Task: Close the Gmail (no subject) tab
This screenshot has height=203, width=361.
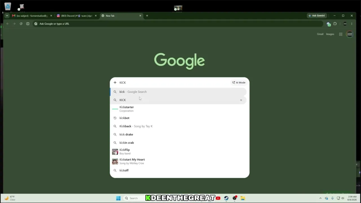Action: point(51,16)
